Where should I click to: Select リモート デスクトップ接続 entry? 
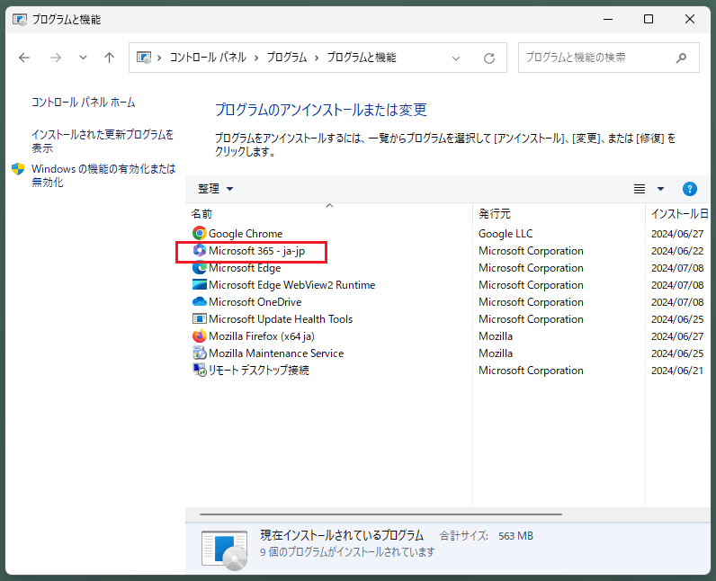click(x=258, y=371)
